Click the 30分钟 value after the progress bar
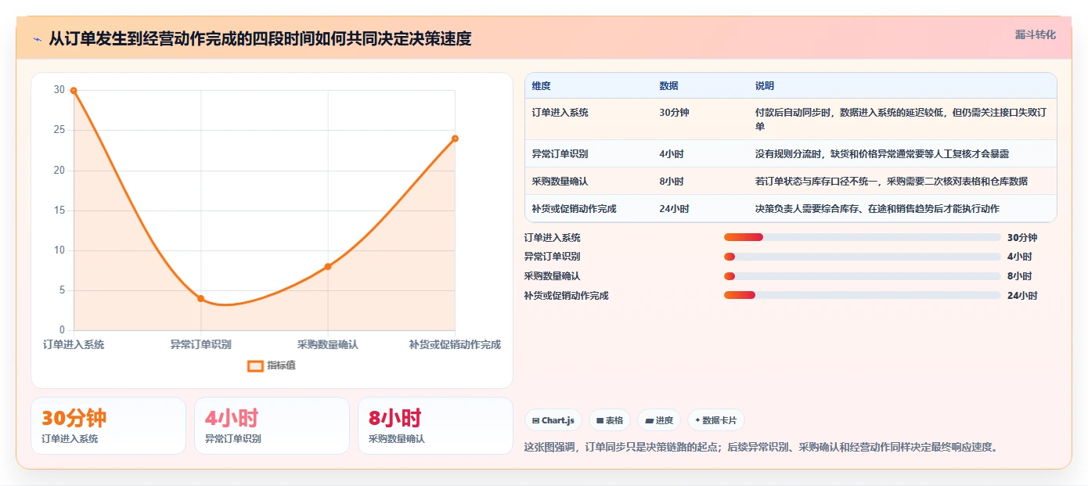Viewport: 1088px width, 486px height. 1022,238
